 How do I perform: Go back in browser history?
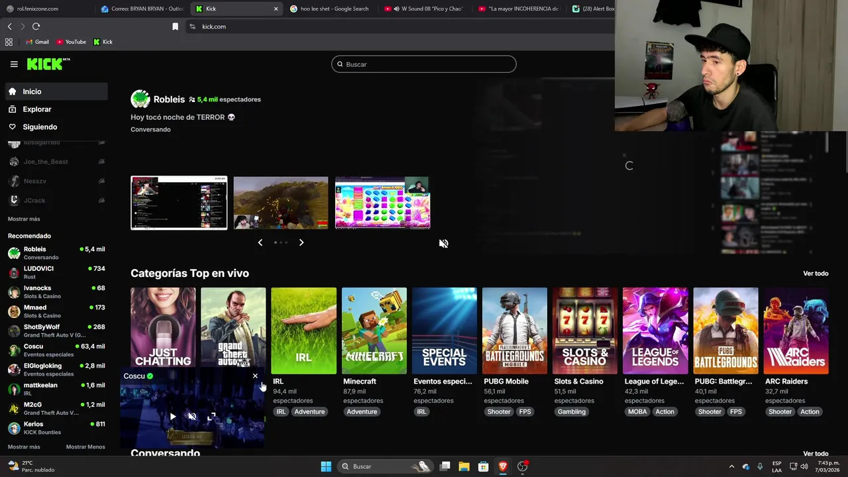click(x=9, y=26)
